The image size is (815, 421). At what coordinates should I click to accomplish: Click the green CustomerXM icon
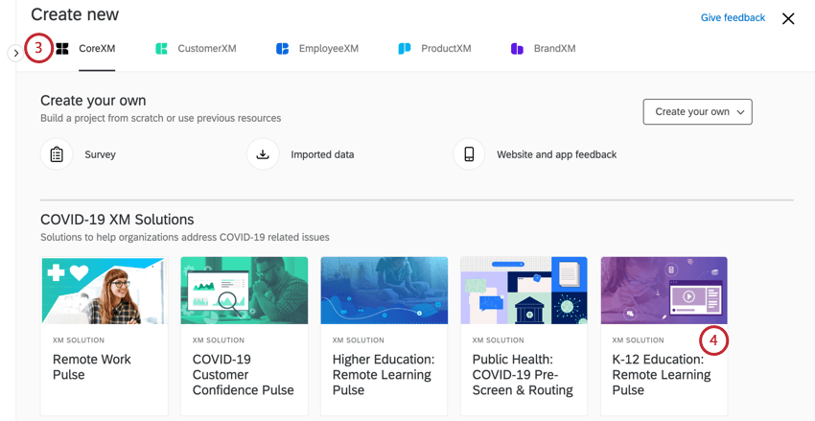[x=161, y=49]
